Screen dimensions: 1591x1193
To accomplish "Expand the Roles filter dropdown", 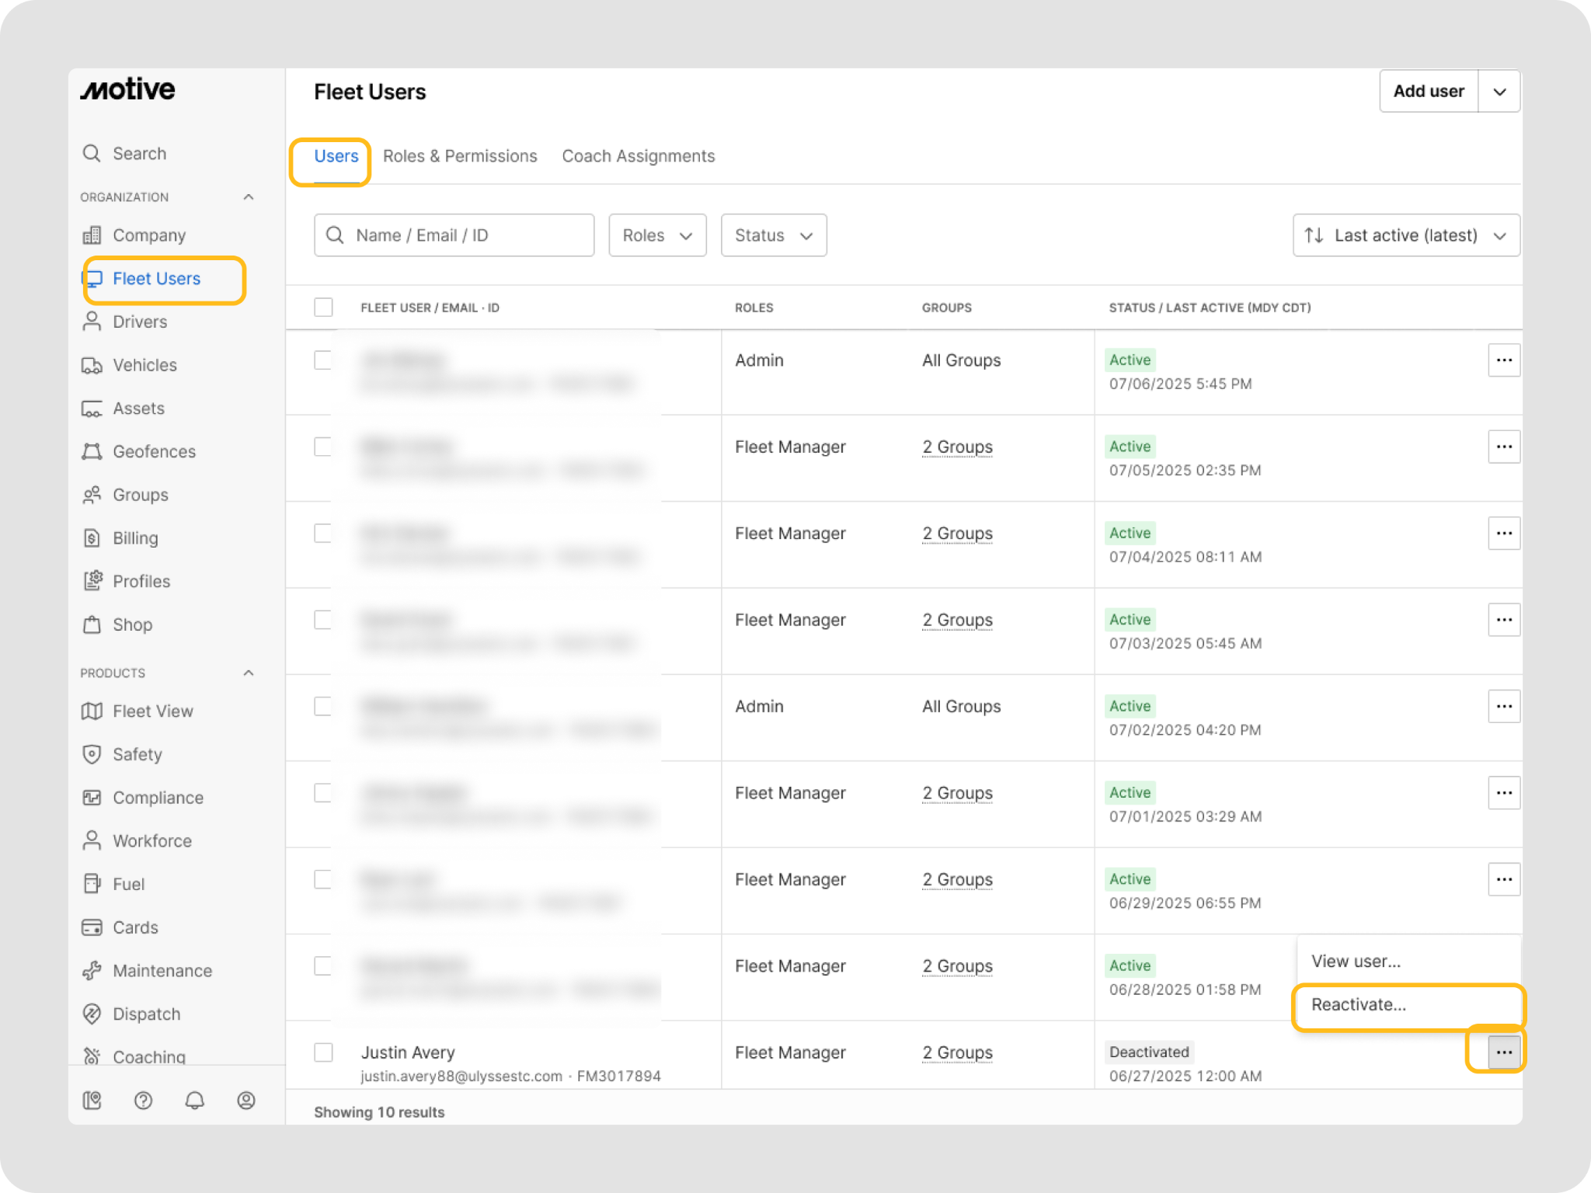I will click(657, 235).
